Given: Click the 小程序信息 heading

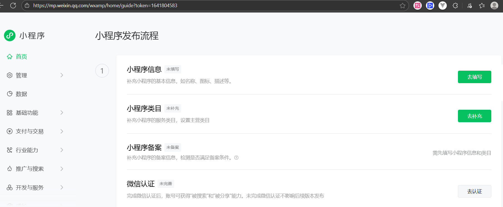Looking at the screenshot, I should point(144,69).
